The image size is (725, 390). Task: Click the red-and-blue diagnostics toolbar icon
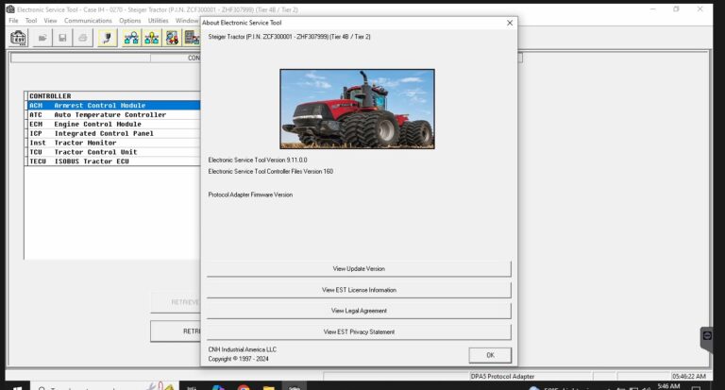[172, 38]
